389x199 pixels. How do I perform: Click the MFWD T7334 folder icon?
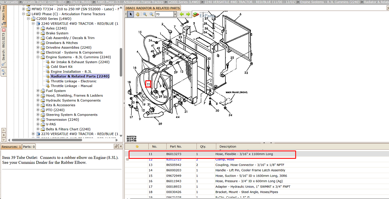[x=29, y=9]
